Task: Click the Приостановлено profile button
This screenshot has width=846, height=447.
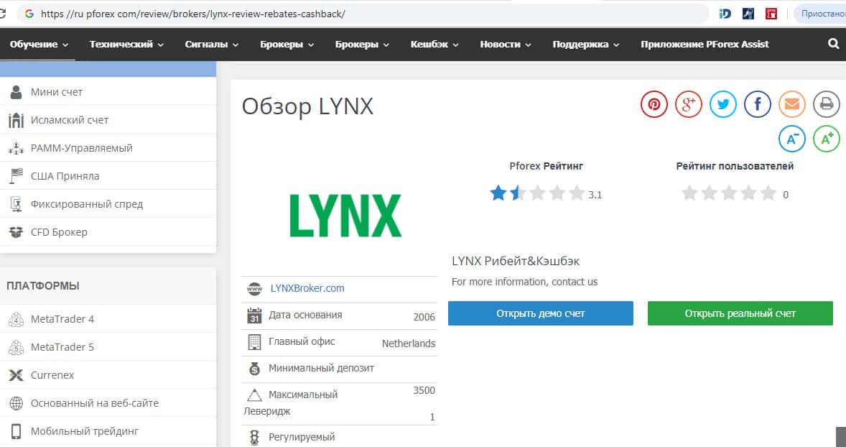Action: [x=820, y=14]
